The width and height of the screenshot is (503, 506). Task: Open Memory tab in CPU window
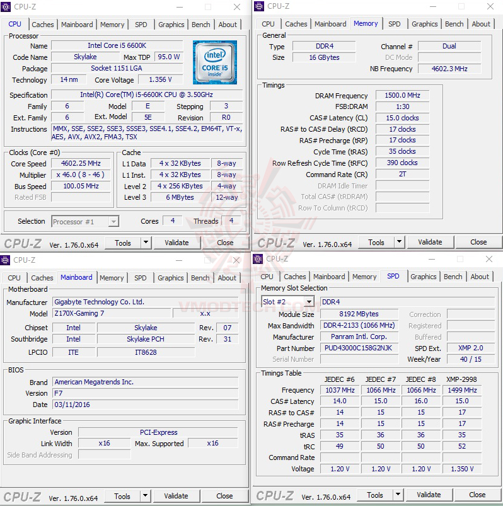point(112,25)
